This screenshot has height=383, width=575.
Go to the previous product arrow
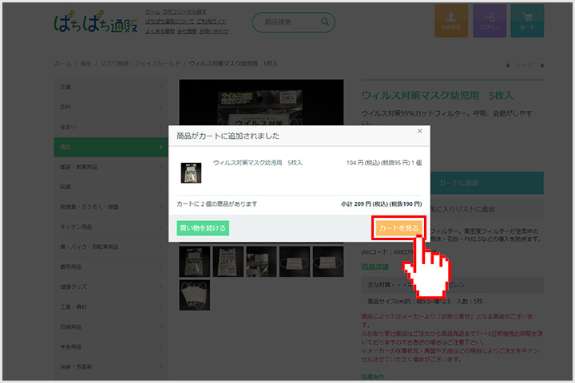(508, 65)
